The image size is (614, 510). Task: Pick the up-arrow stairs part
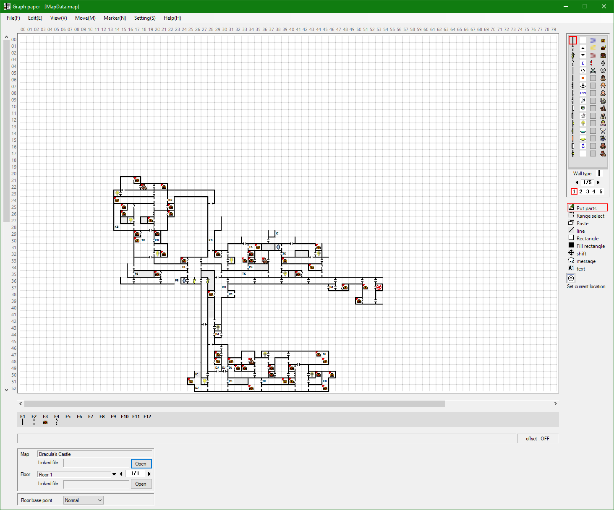point(583,48)
